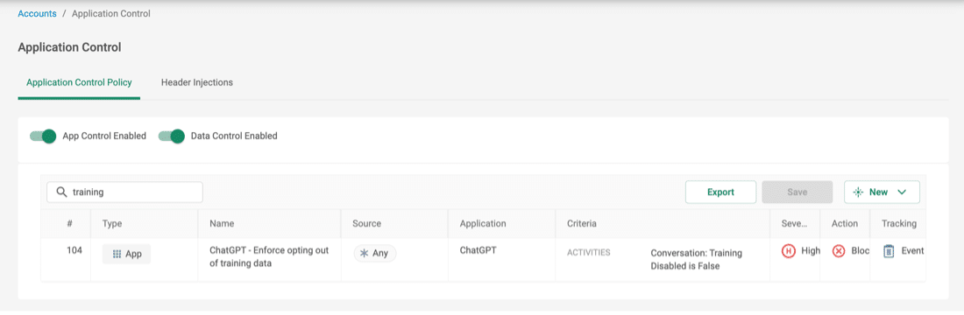Open ChatGPT opting out policy name
Screen dimensions: 964x315
coord(269,257)
